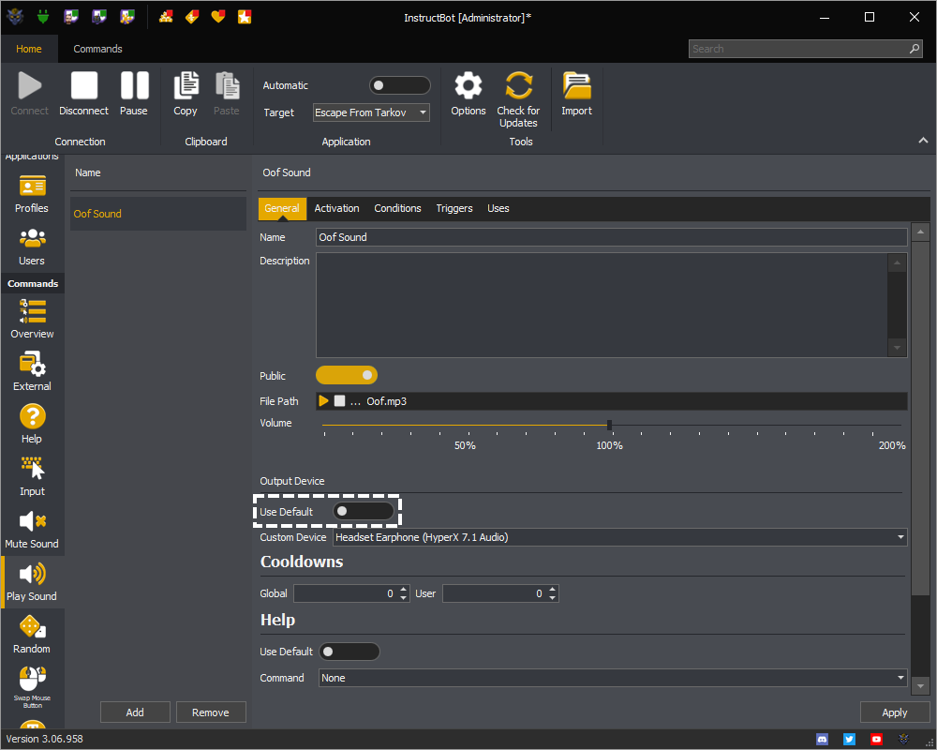Check for Updates
Image resolution: width=937 pixels, height=750 pixels.
pos(518,99)
